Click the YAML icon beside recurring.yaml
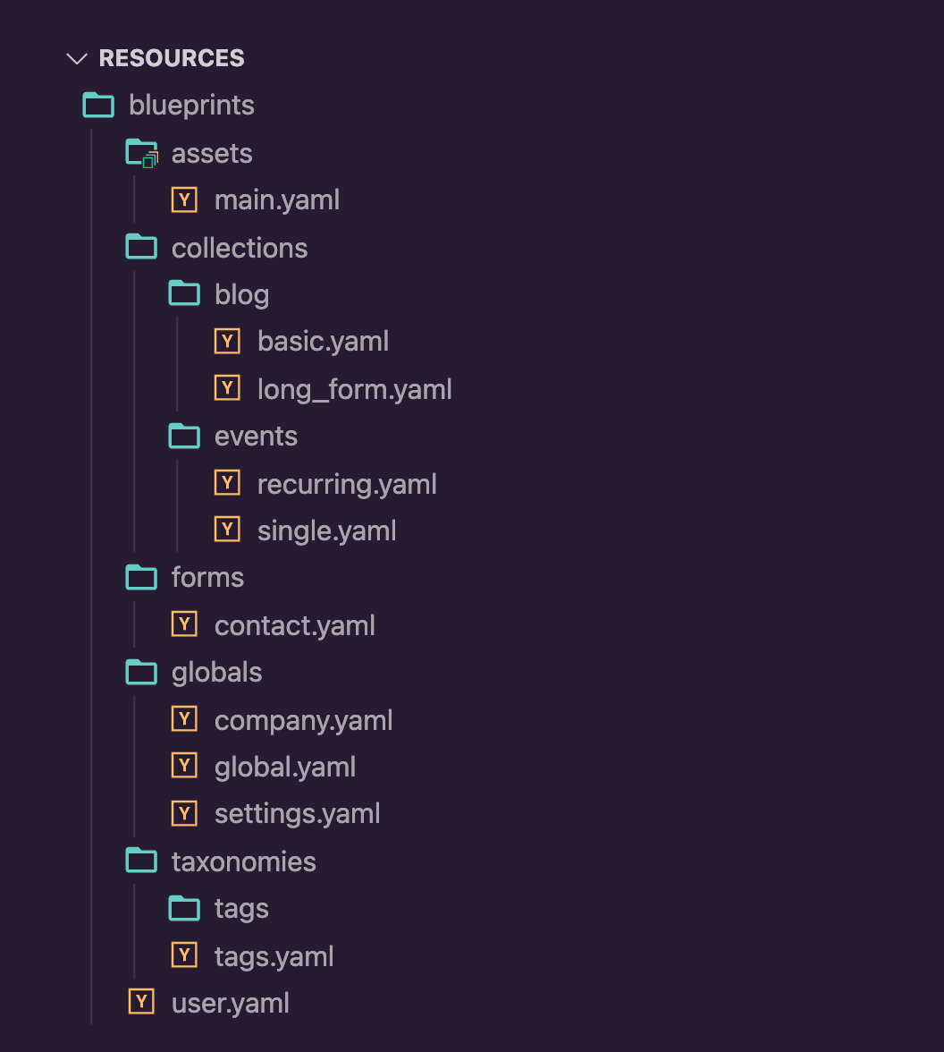The height and width of the screenshot is (1052, 944). [x=227, y=482]
